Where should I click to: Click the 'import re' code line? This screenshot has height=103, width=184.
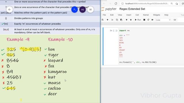pyautogui.click(x=124, y=31)
